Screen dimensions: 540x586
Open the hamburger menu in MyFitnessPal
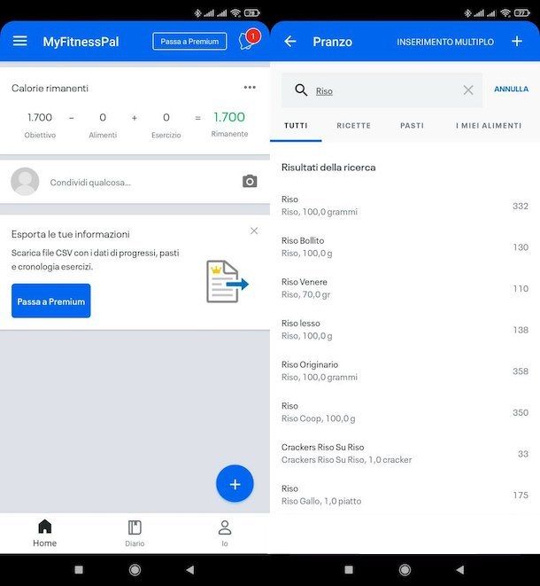(x=19, y=41)
